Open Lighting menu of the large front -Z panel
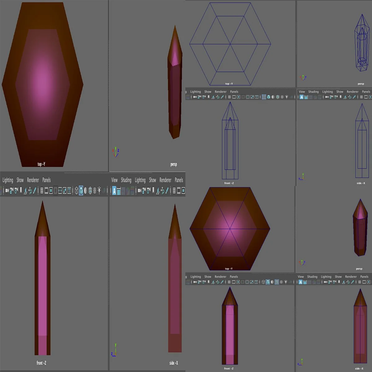The height and width of the screenshot is (372, 372). tap(8, 180)
